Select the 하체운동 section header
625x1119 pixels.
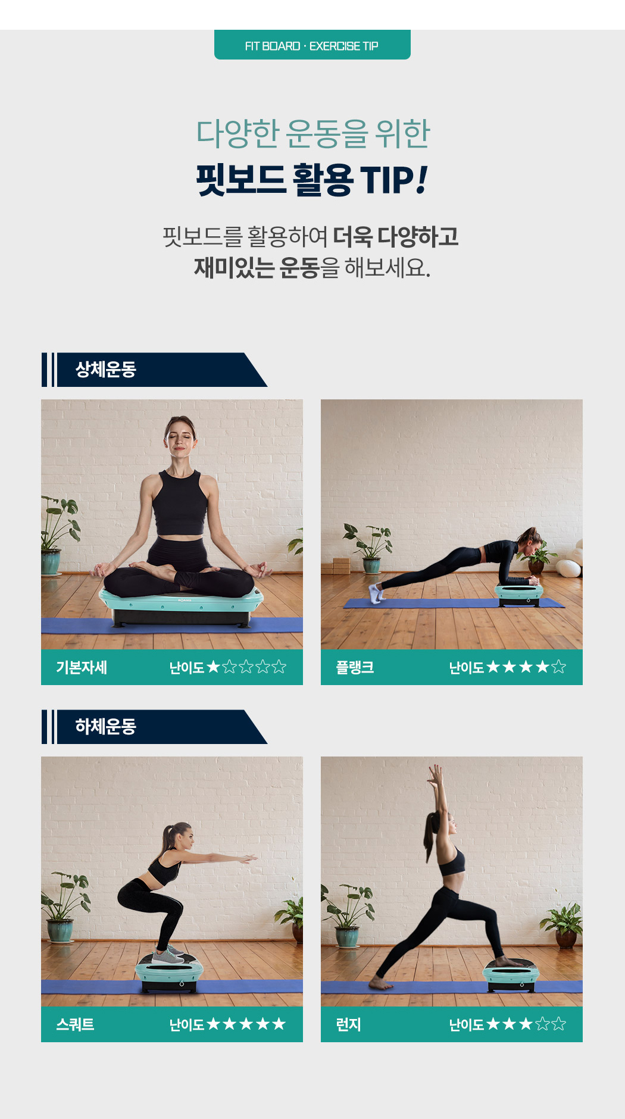[155, 727]
